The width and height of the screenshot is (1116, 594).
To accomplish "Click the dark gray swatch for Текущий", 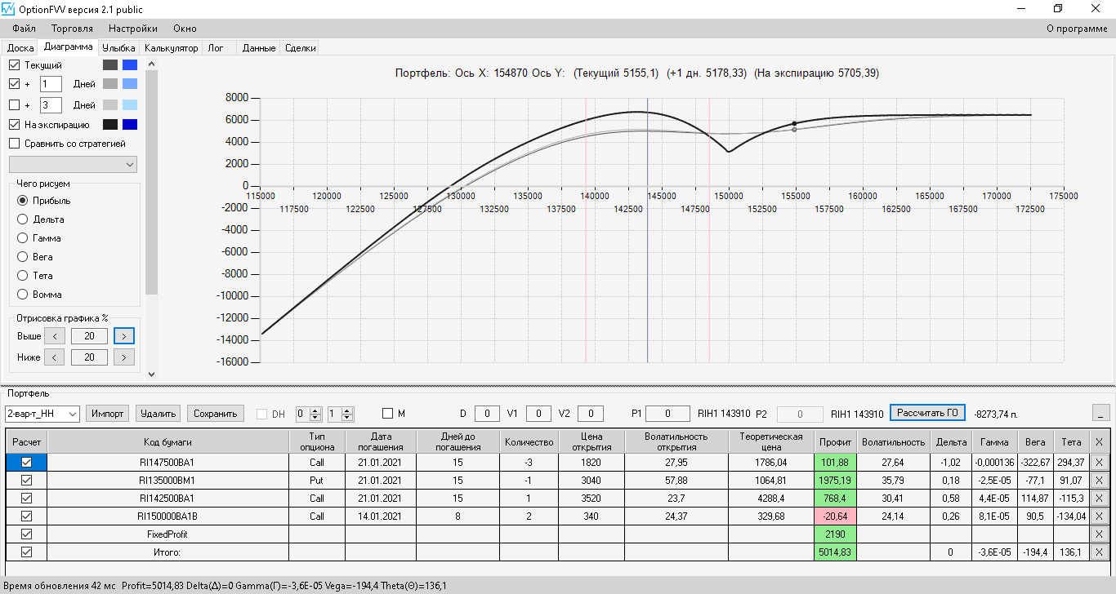I will point(110,64).
